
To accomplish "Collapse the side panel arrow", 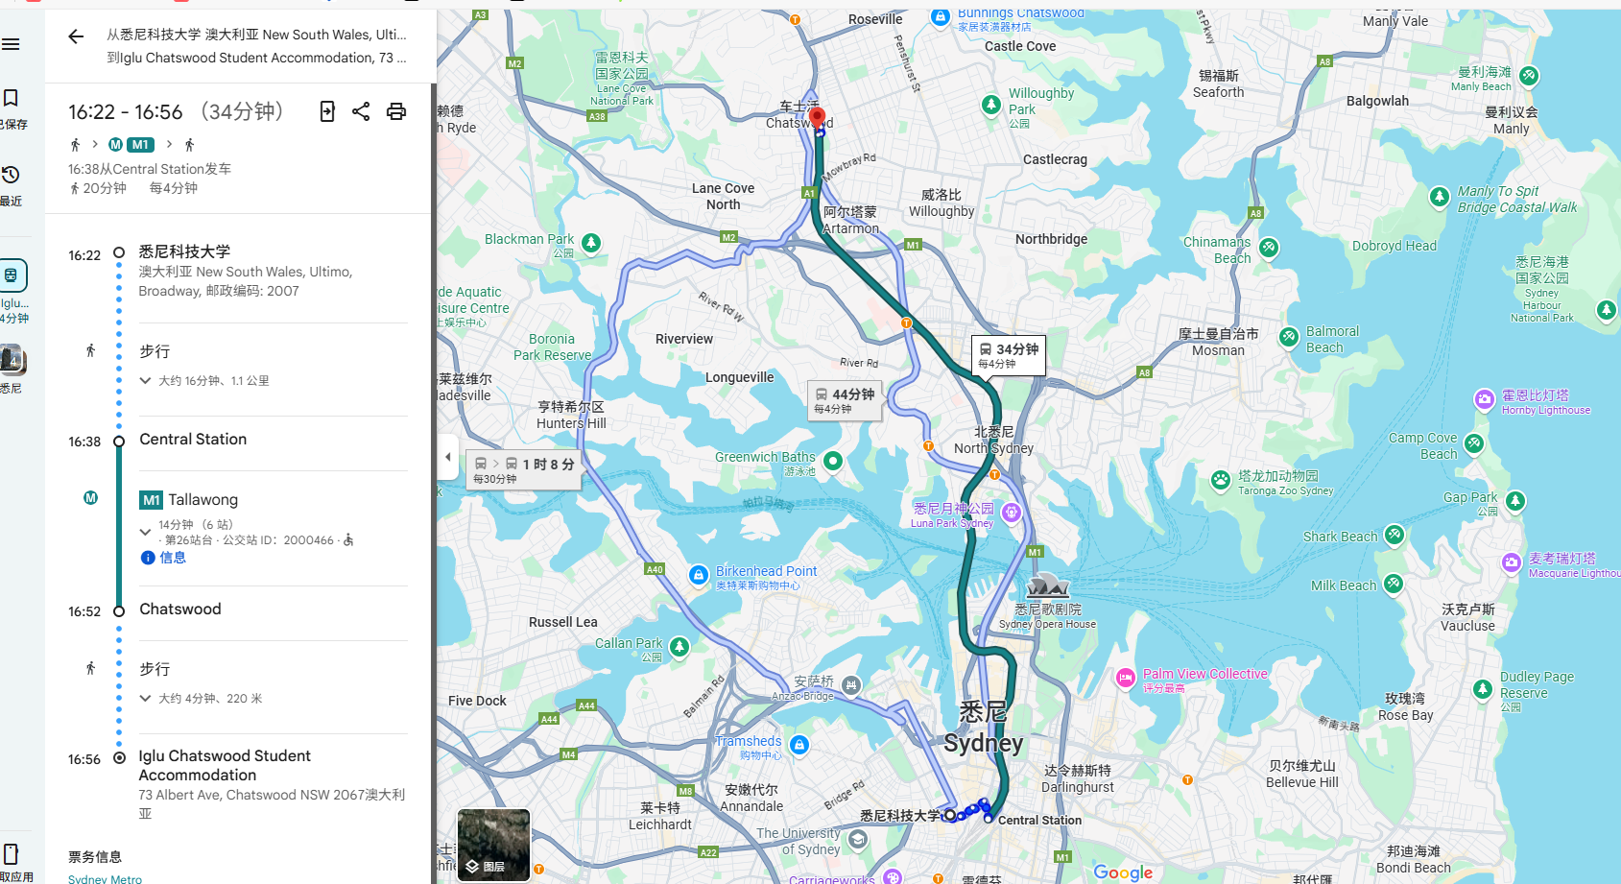I will point(447,457).
